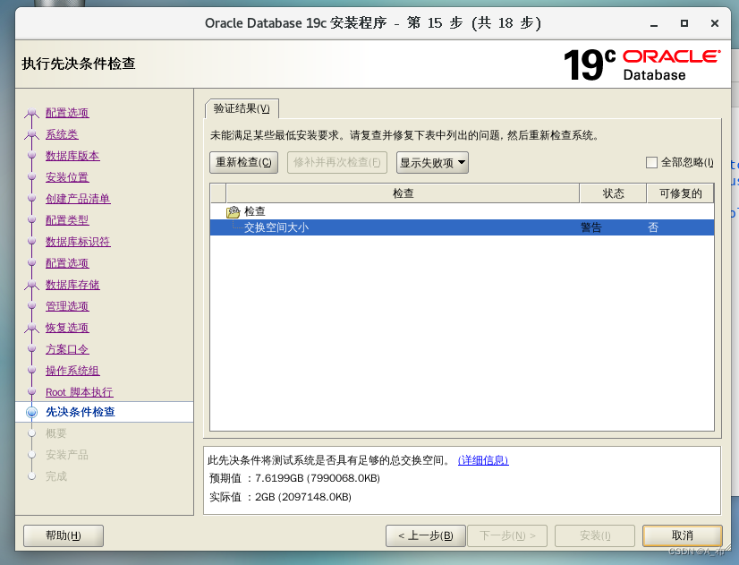Open the 显示失败项 dropdown
Screen dimensions: 739x565
tap(432, 163)
